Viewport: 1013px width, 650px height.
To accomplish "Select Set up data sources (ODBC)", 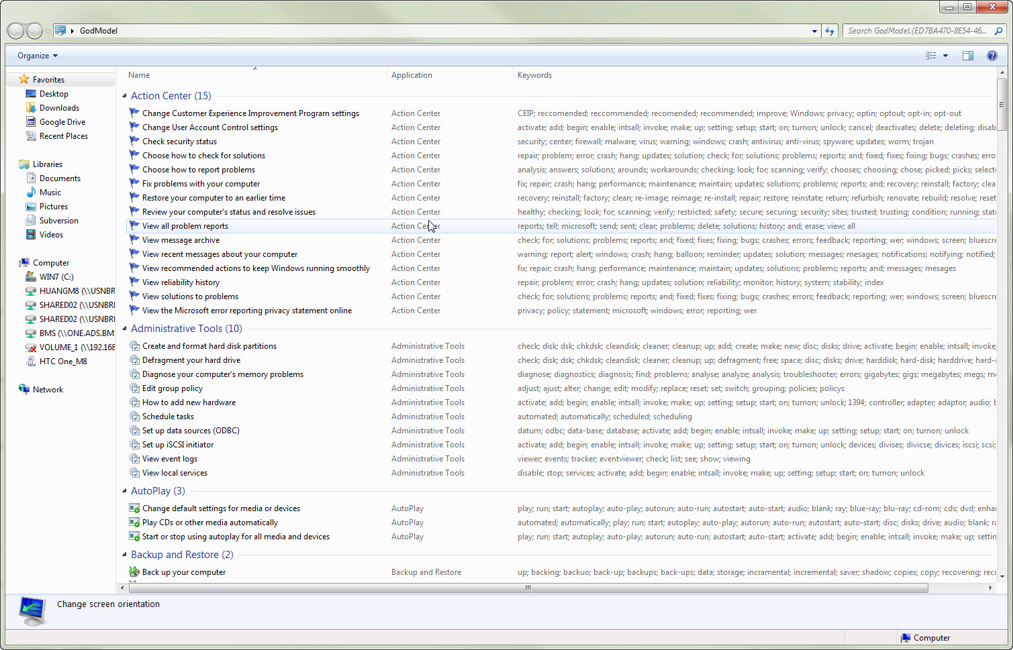I will pos(191,431).
